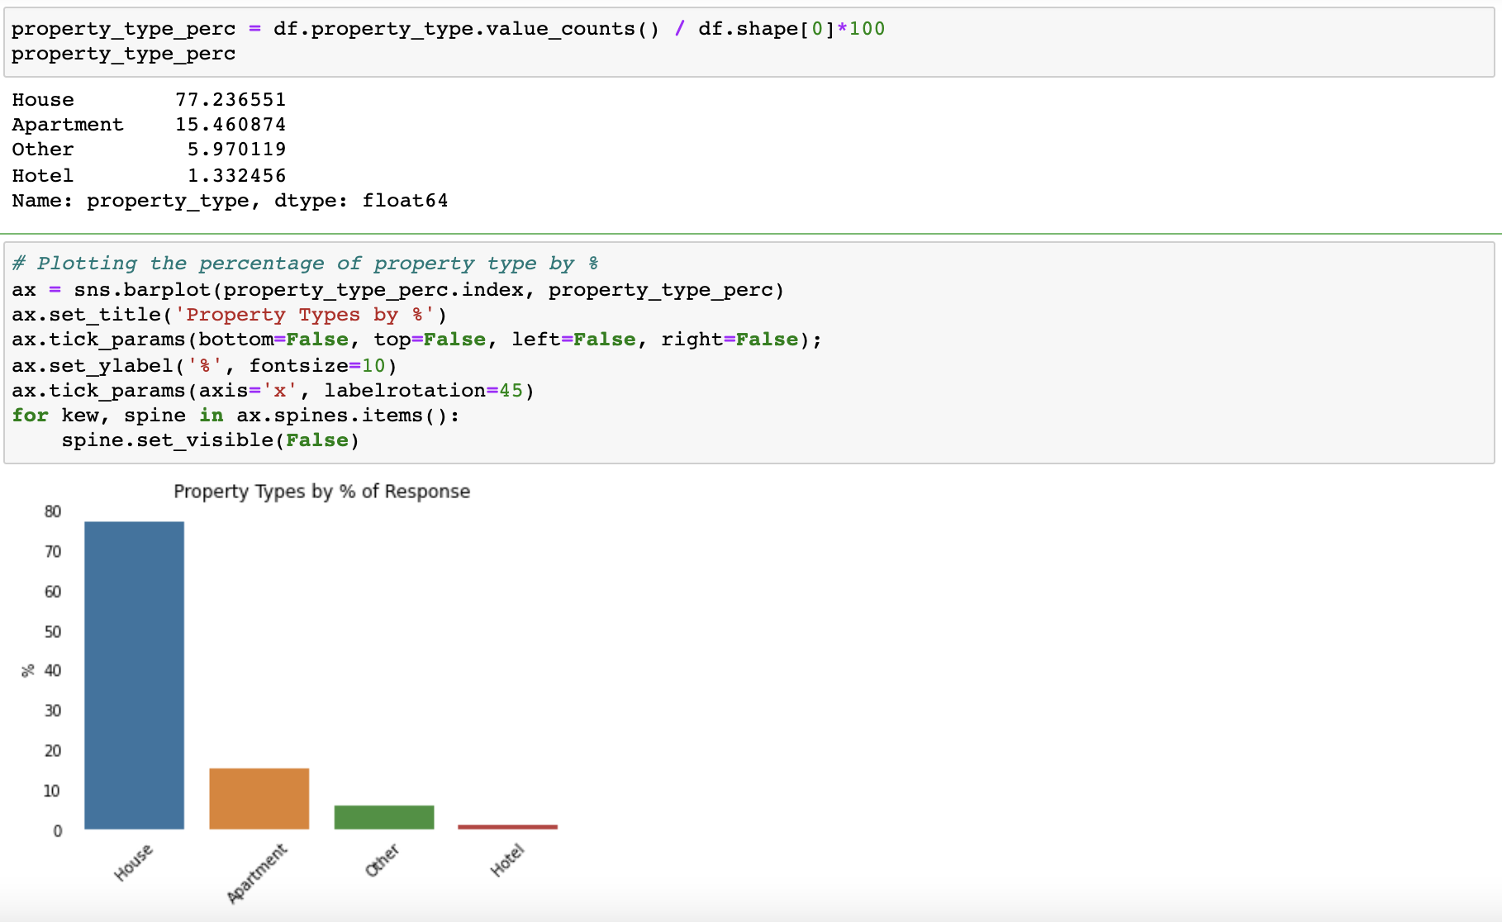Click the rotated 'Other' x-axis label
This screenshot has width=1502, height=922.
(x=383, y=860)
